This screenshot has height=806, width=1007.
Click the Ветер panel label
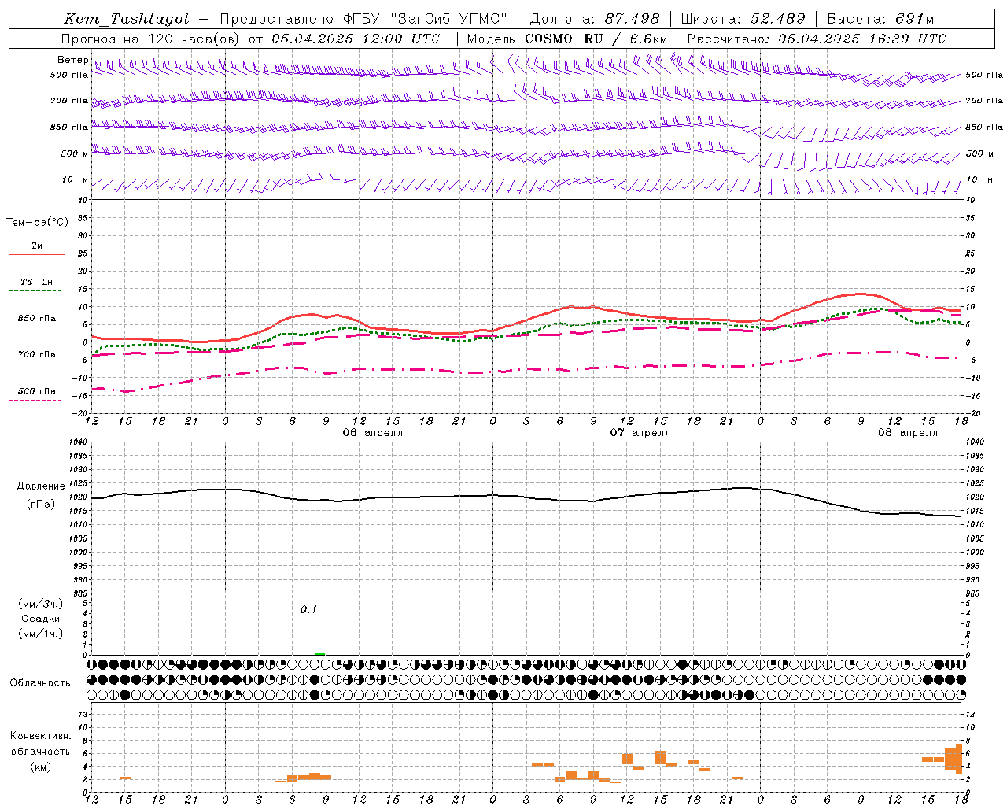(72, 60)
